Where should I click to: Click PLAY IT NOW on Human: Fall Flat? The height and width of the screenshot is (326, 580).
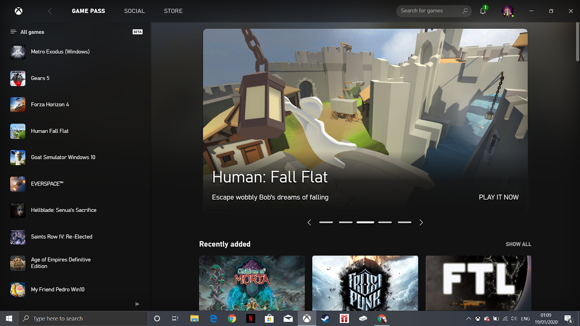pyautogui.click(x=499, y=197)
